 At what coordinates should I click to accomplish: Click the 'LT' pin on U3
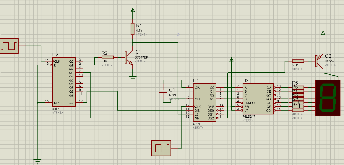point(246,110)
